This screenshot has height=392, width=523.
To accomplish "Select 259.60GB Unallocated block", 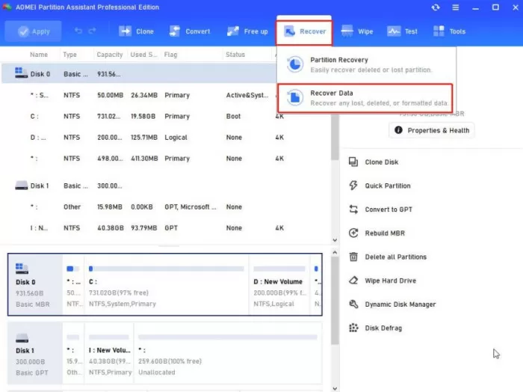I will click(x=228, y=352).
